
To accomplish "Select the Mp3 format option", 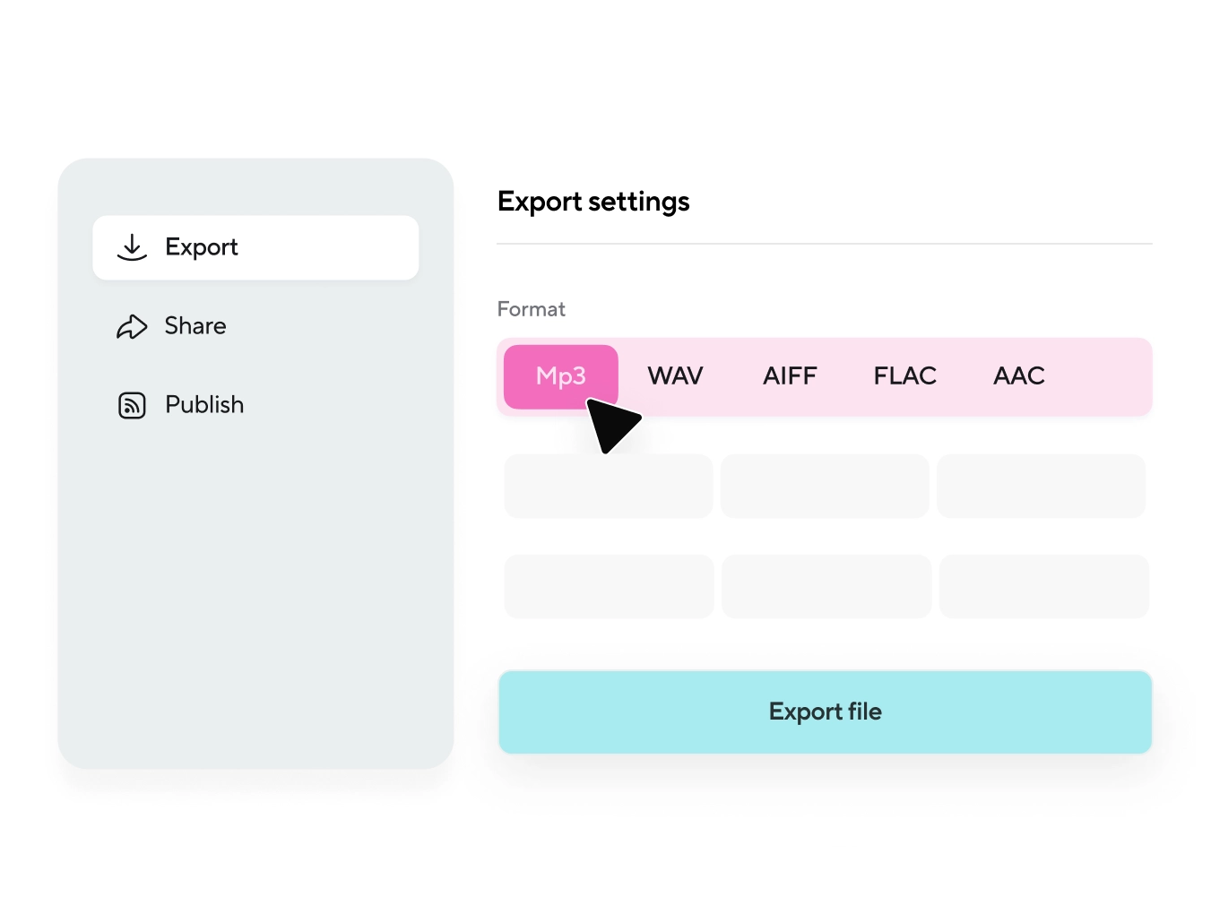I will (560, 376).
